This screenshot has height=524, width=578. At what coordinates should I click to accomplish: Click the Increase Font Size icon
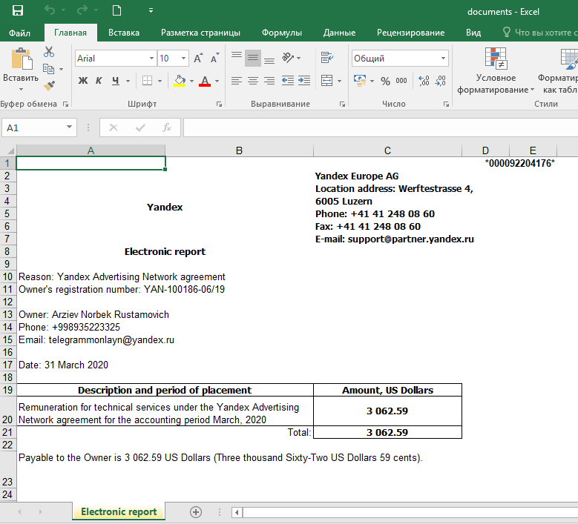(x=198, y=59)
